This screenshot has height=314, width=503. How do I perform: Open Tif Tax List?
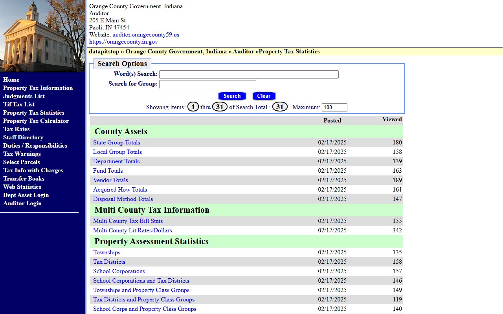coord(19,104)
